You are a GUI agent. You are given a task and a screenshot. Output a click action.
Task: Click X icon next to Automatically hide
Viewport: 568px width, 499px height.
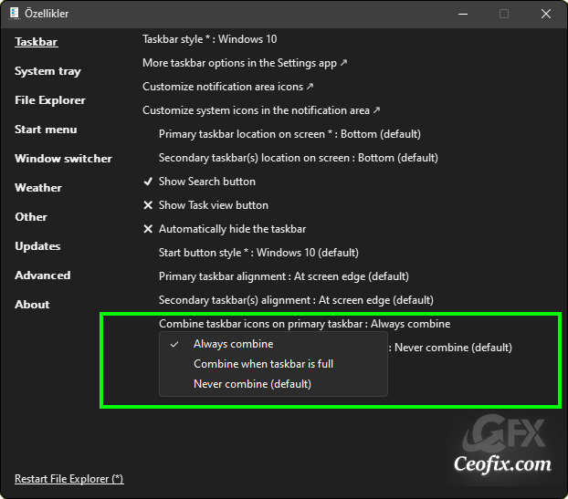pyautogui.click(x=148, y=229)
